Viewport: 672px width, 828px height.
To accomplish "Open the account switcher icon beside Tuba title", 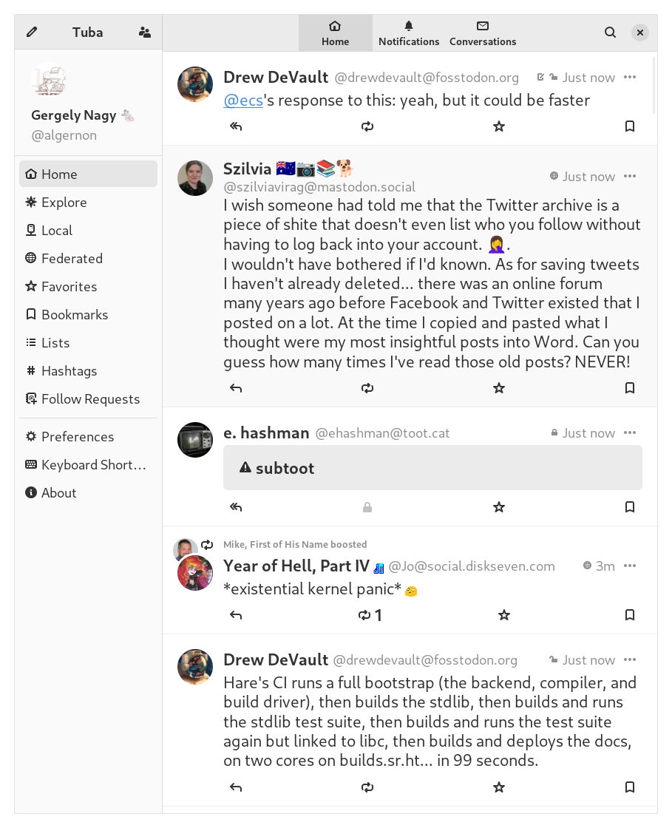I will pyautogui.click(x=145, y=32).
